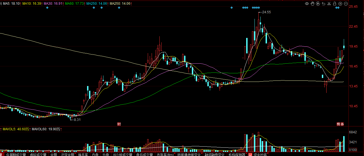Open the 沪深金额 tab

point(68,154)
